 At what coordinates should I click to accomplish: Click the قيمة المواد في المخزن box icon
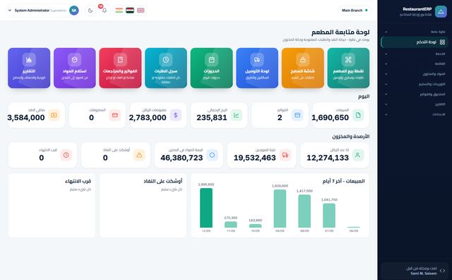[x=212, y=155]
